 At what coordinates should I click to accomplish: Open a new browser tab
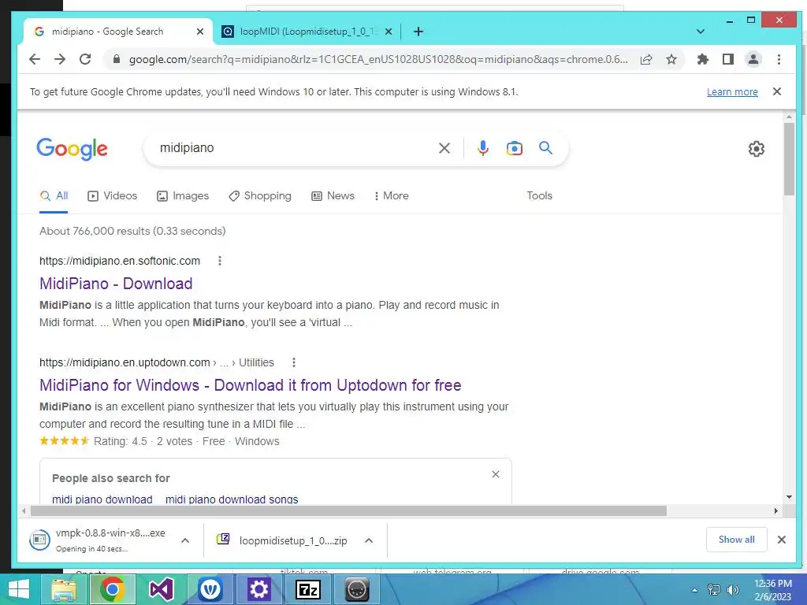tap(418, 32)
